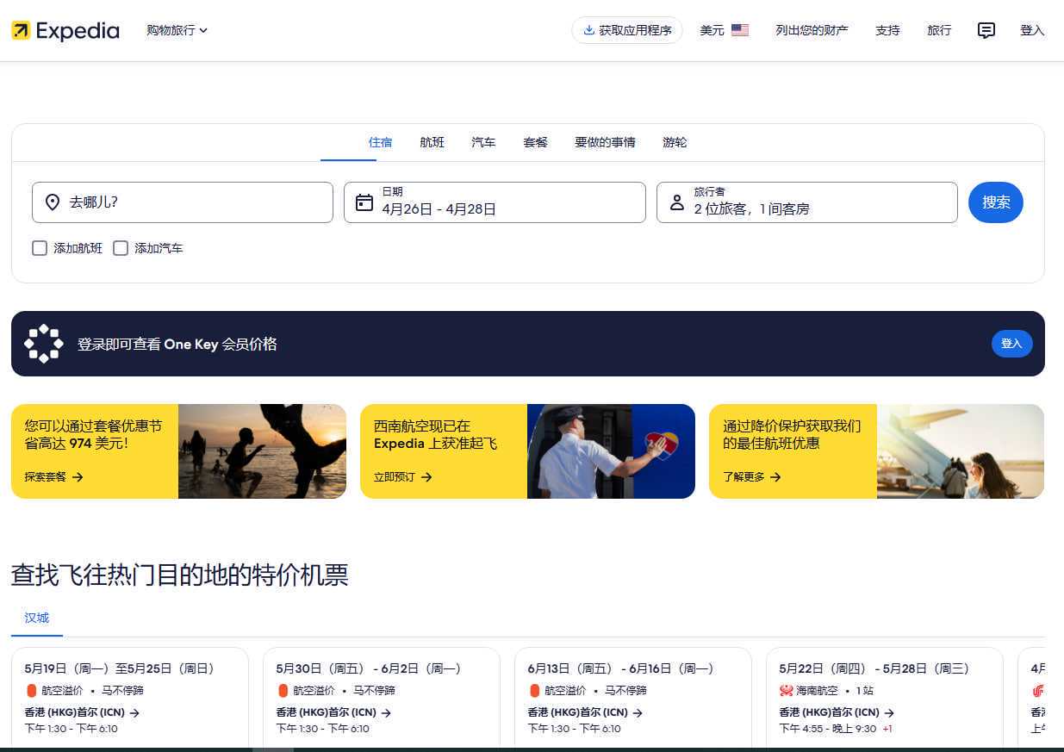This screenshot has width=1064, height=752.
Task: Click airline icon on 5月19日 flight card
Action: point(32,691)
